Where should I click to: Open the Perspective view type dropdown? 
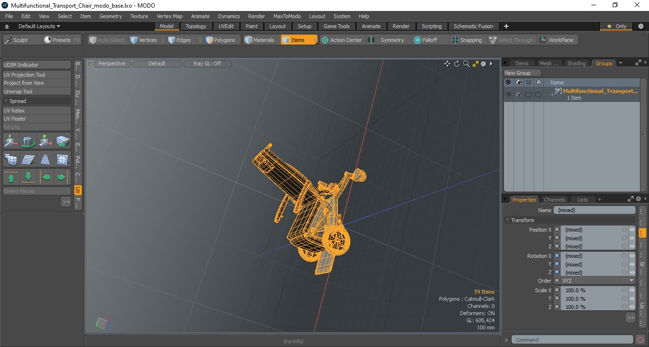[112, 63]
